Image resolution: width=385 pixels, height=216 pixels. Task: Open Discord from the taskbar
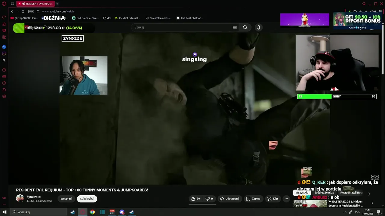click(x=122, y=212)
